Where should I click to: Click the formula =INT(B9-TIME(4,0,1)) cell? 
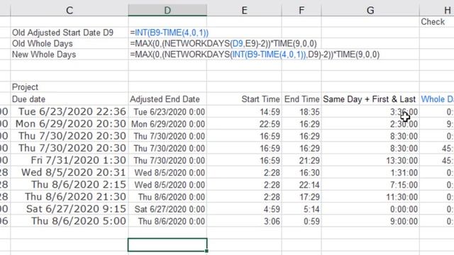[170, 33]
